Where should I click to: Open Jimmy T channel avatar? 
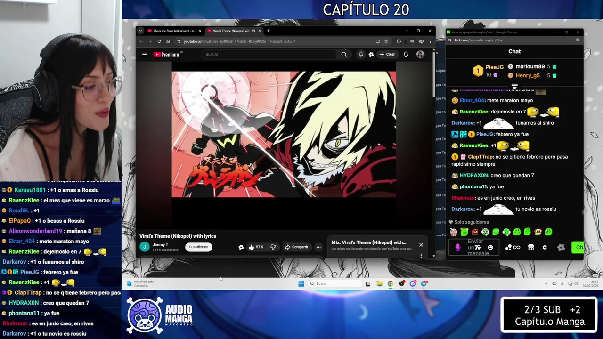coord(144,247)
